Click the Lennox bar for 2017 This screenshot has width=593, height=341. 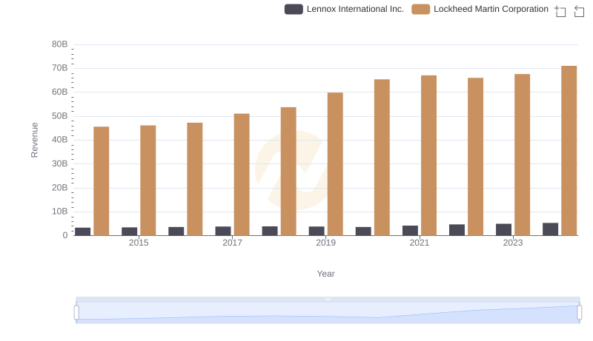point(223,231)
